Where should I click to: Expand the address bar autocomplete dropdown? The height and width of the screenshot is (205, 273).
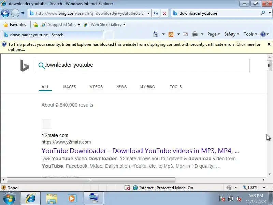[x=148, y=13]
